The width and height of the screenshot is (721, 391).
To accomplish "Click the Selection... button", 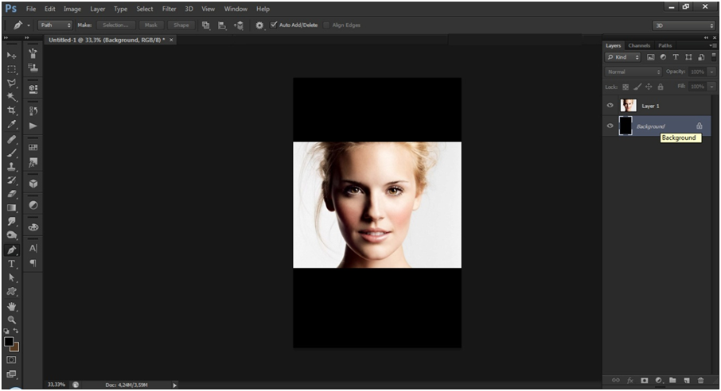I will (116, 25).
